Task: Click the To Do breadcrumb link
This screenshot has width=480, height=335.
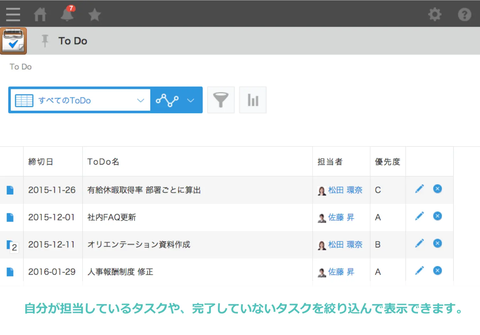Action: 20,67
